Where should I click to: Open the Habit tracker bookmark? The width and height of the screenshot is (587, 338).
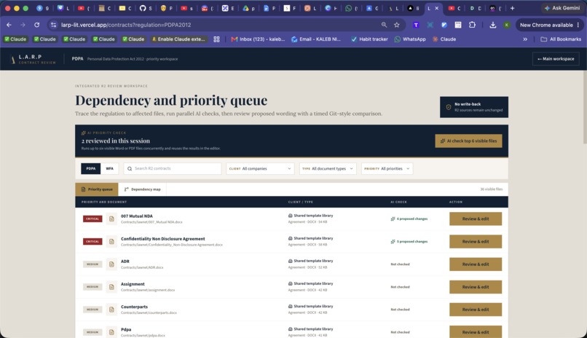pyautogui.click(x=369, y=39)
